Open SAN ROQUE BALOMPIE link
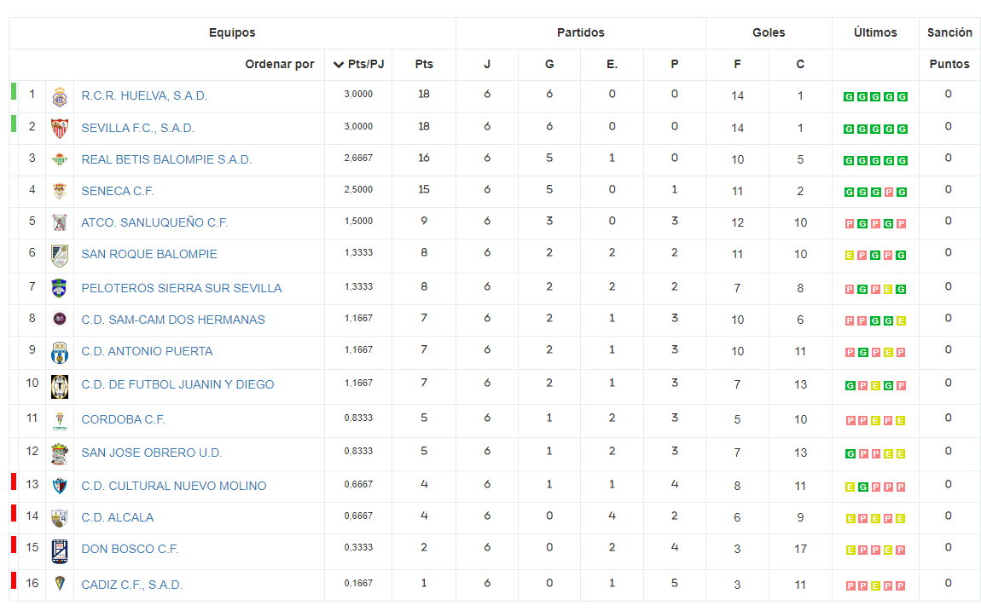Viewport: 981px width, 611px height. click(149, 254)
